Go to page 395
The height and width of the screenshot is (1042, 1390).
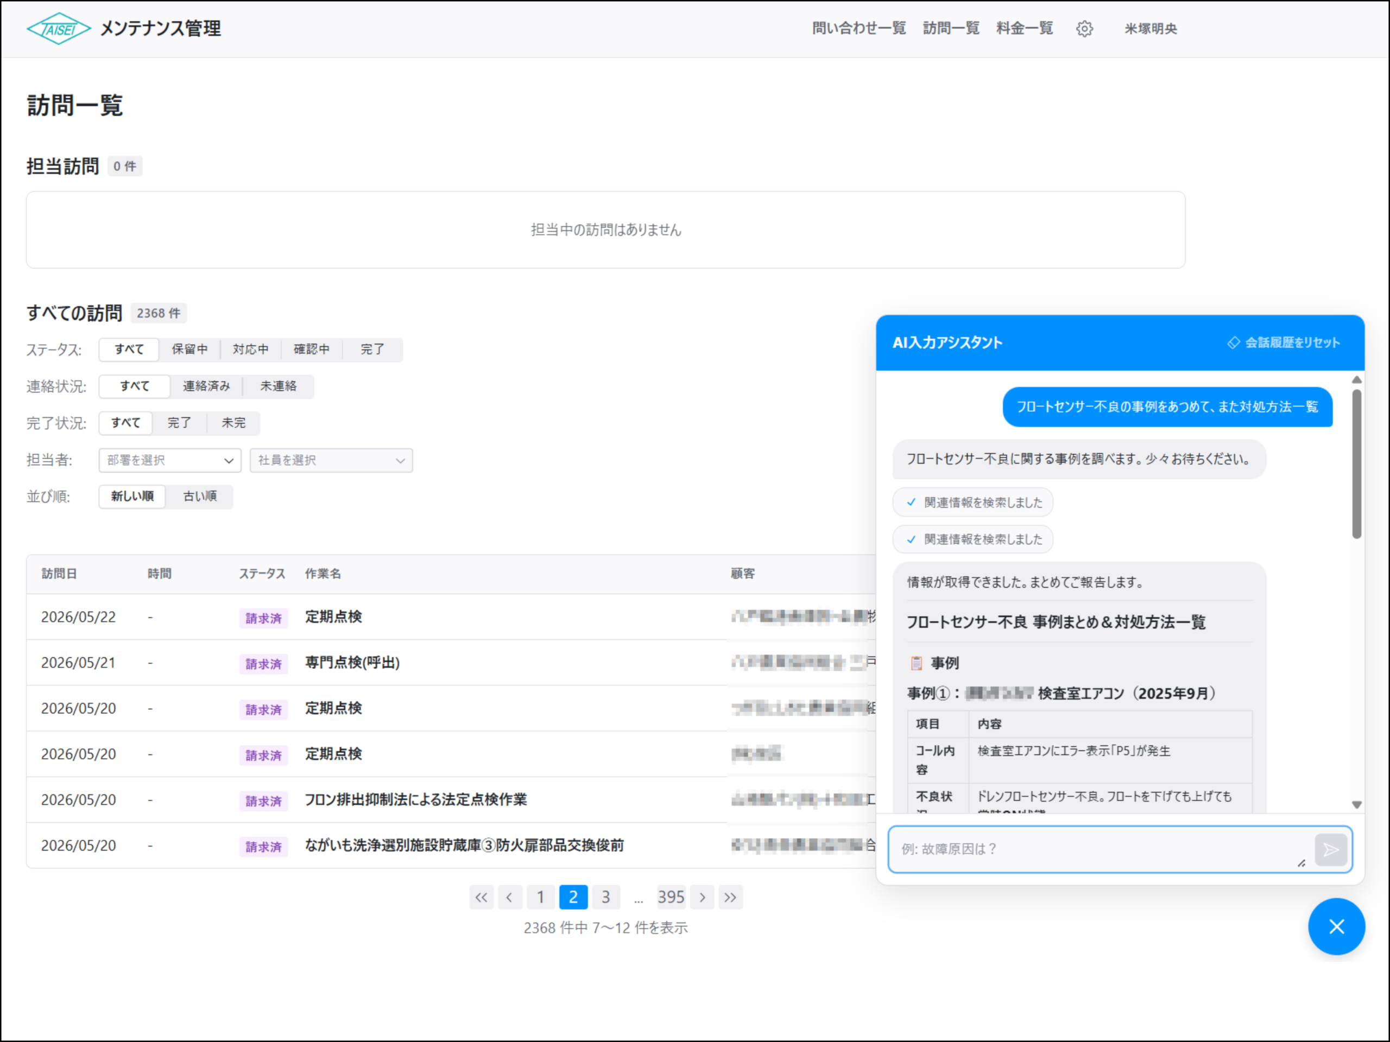point(671,897)
